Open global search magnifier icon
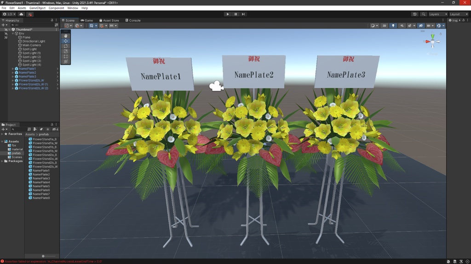Screen dimensions: 471x264 click(x=424, y=14)
